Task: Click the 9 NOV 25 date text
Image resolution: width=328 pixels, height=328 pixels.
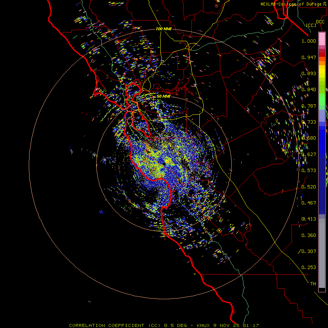Action: pos(227,325)
